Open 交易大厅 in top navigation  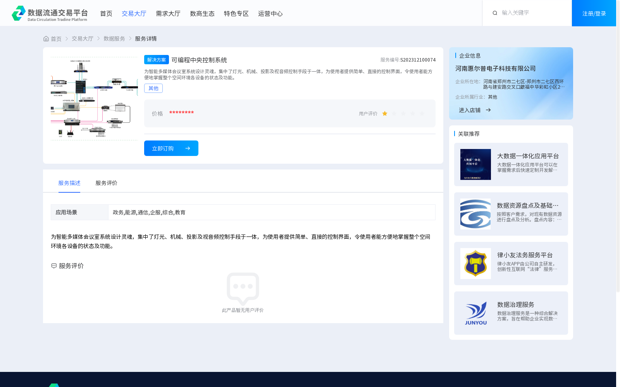pyautogui.click(x=134, y=14)
